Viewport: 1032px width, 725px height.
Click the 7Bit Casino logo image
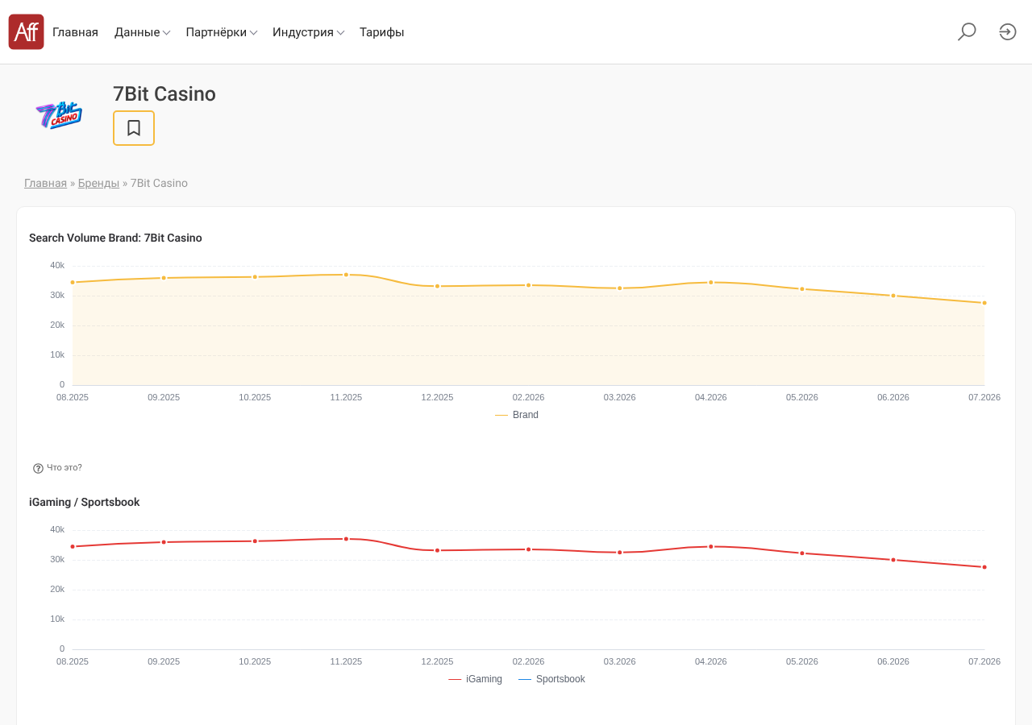[59, 115]
